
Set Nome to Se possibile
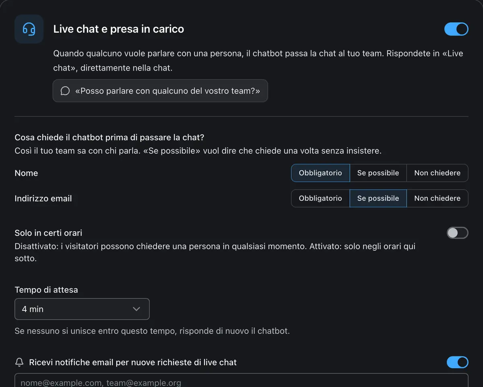point(378,173)
